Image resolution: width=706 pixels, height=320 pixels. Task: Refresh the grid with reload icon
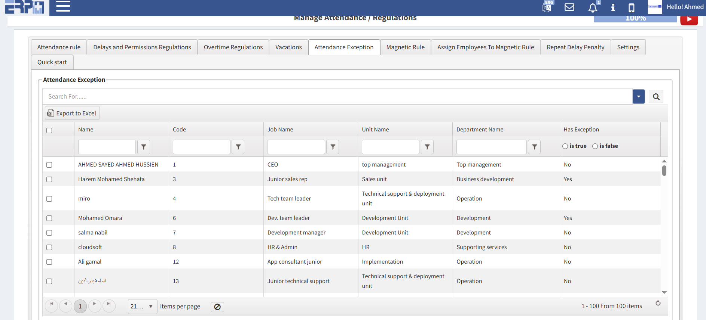[658, 303]
